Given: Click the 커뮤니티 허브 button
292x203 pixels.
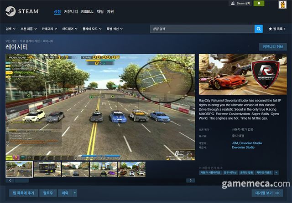Looking at the screenshot, I should click(x=272, y=47).
